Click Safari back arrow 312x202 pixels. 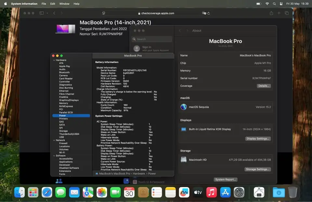[54, 13]
